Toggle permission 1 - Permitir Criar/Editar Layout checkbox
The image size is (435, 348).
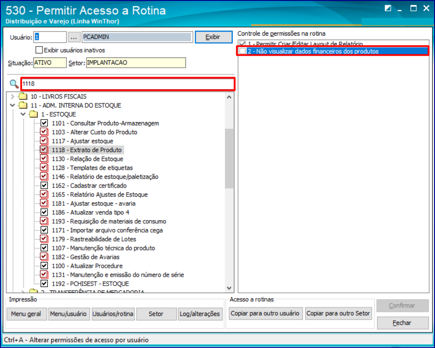[x=242, y=44]
